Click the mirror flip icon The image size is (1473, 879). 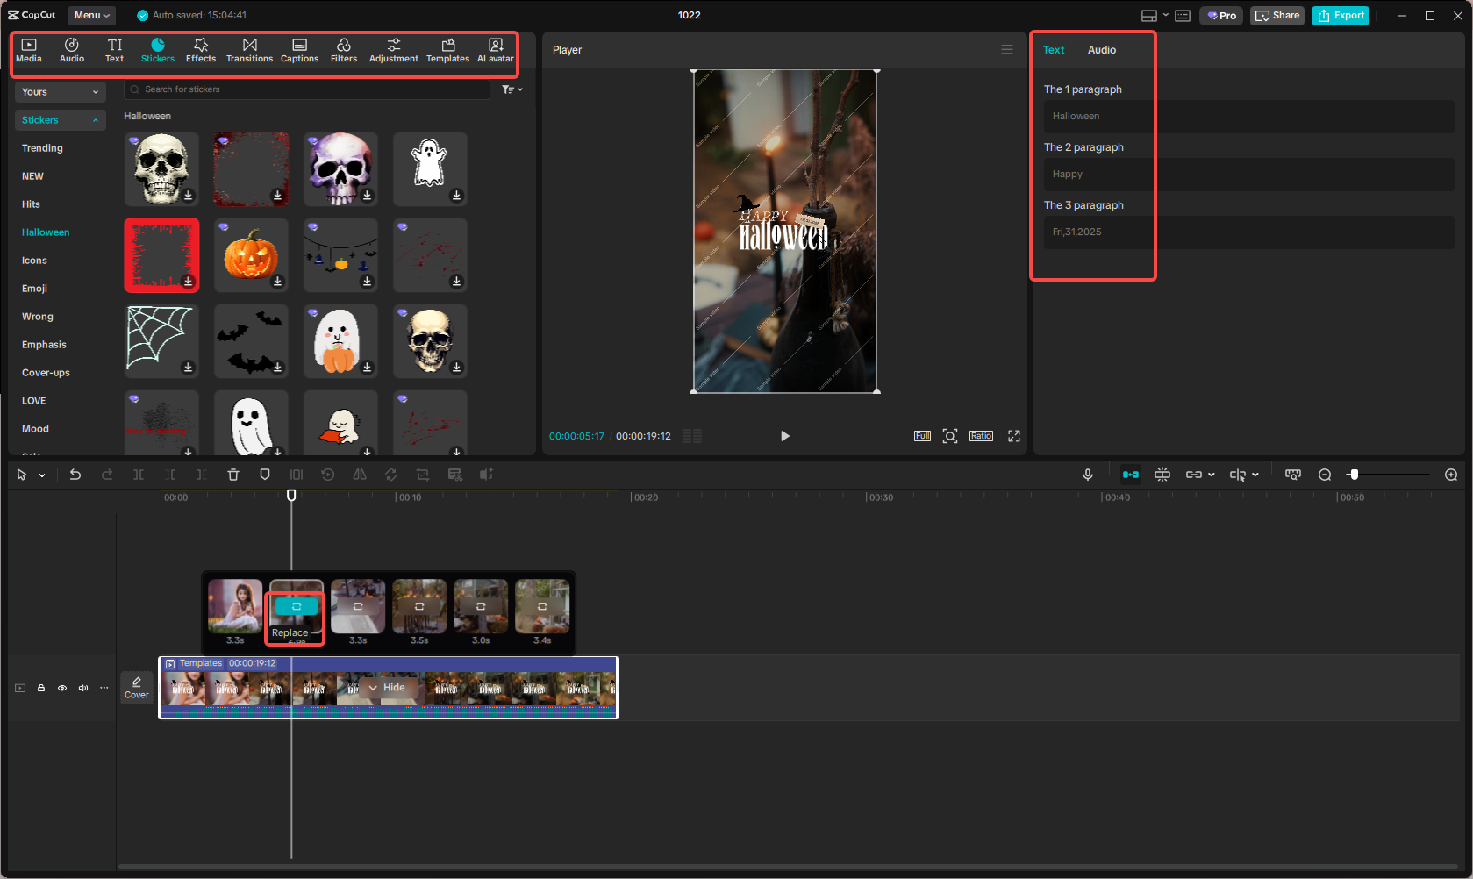(x=360, y=475)
